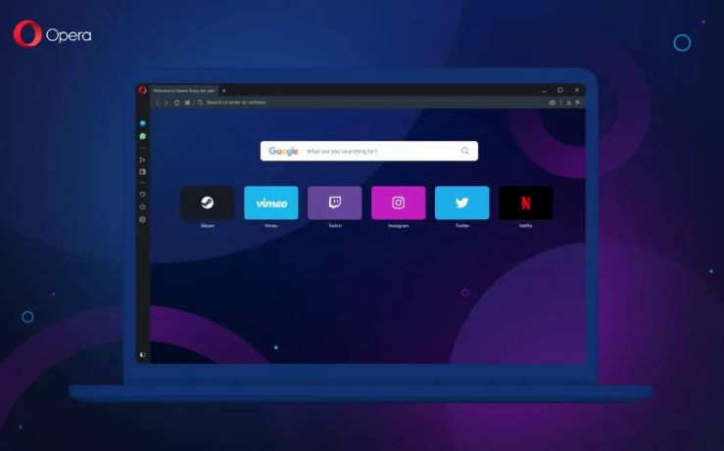Open downloads from the download icon
The image size is (724, 451).
[x=569, y=103]
